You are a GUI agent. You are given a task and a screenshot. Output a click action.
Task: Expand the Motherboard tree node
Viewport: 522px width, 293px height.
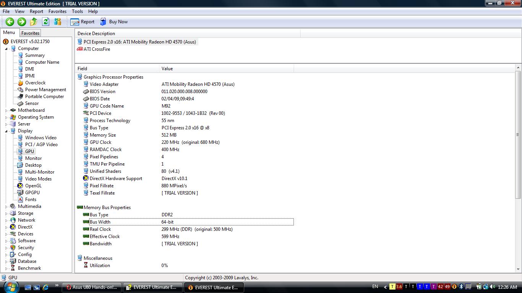6,111
